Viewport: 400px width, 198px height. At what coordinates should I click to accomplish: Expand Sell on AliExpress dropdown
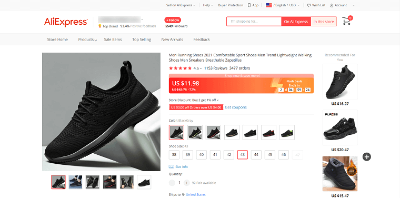coord(181,5)
